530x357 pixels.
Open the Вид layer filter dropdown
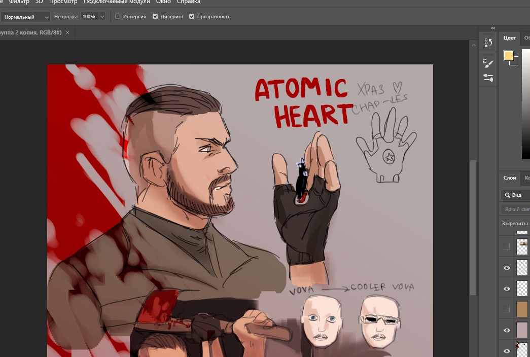pos(516,195)
